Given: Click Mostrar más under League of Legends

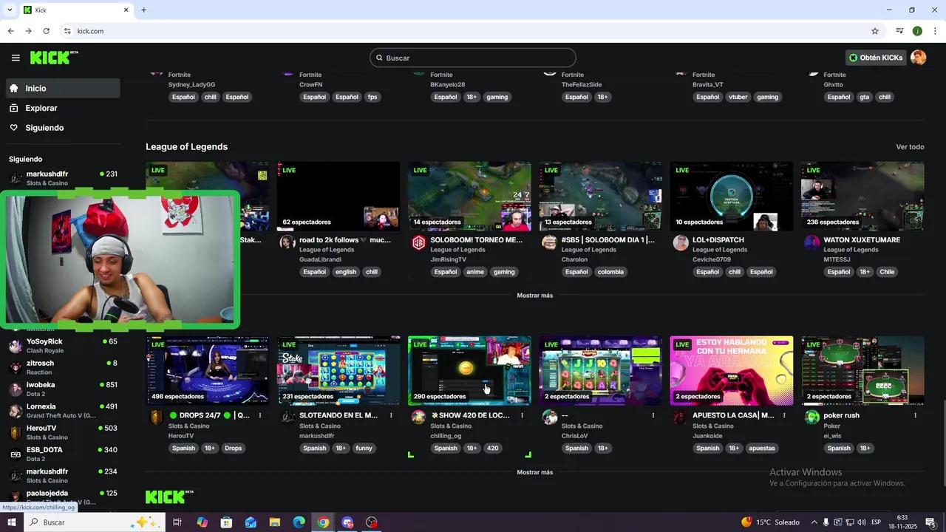Looking at the screenshot, I should [534, 296].
